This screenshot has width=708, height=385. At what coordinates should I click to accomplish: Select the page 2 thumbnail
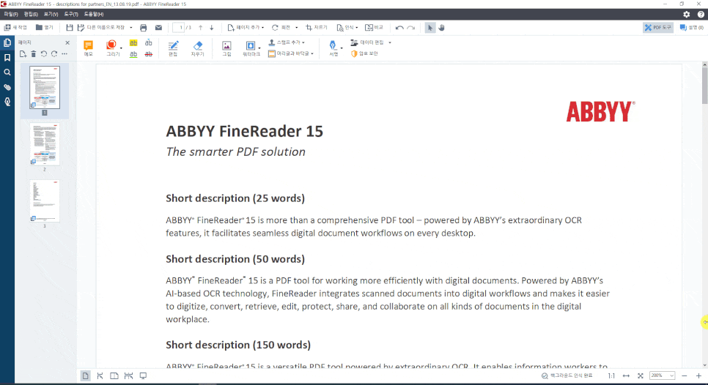[x=44, y=144]
